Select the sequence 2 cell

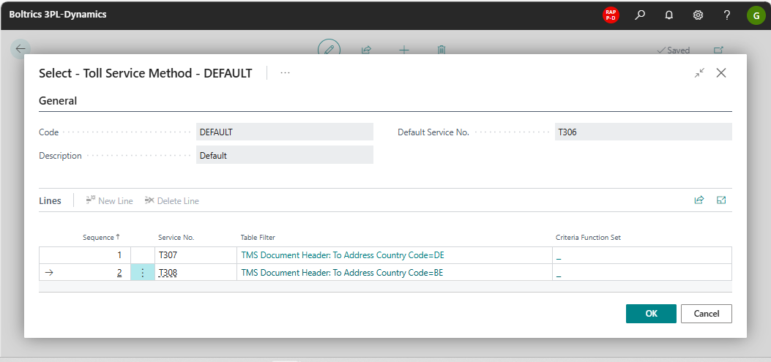click(x=85, y=273)
